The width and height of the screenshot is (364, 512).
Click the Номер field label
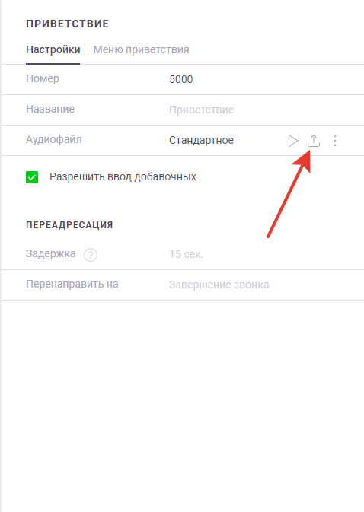pos(43,78)
